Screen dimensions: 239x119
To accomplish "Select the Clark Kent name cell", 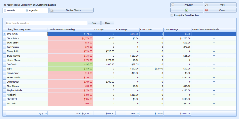I will click(27, 99).
